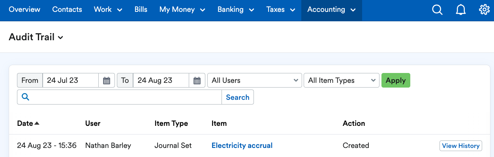The width and height of the screenshot is (494, 157).
Task: Open the notifications bell
Action: tap(461, 10)
